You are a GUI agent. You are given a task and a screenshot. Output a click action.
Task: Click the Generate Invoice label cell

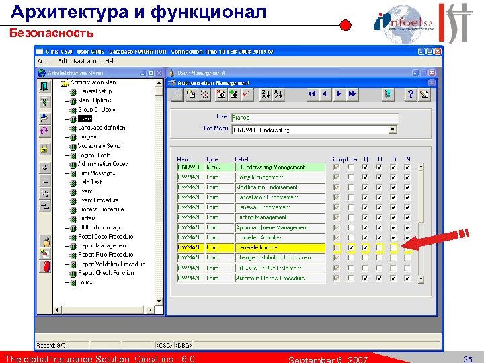coord(280,247)
